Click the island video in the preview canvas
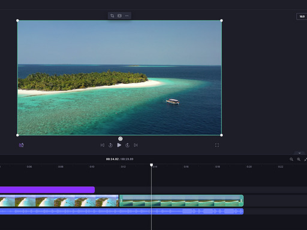 point(119,78)
